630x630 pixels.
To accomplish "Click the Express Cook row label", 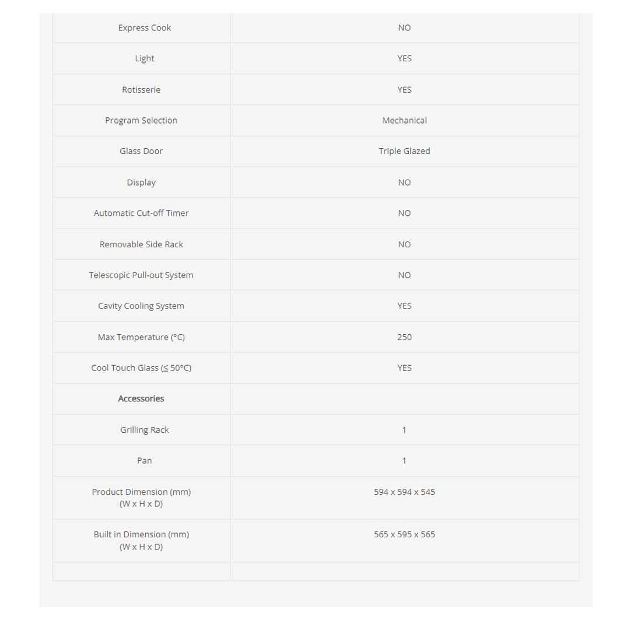I will [x=144, y=27].
